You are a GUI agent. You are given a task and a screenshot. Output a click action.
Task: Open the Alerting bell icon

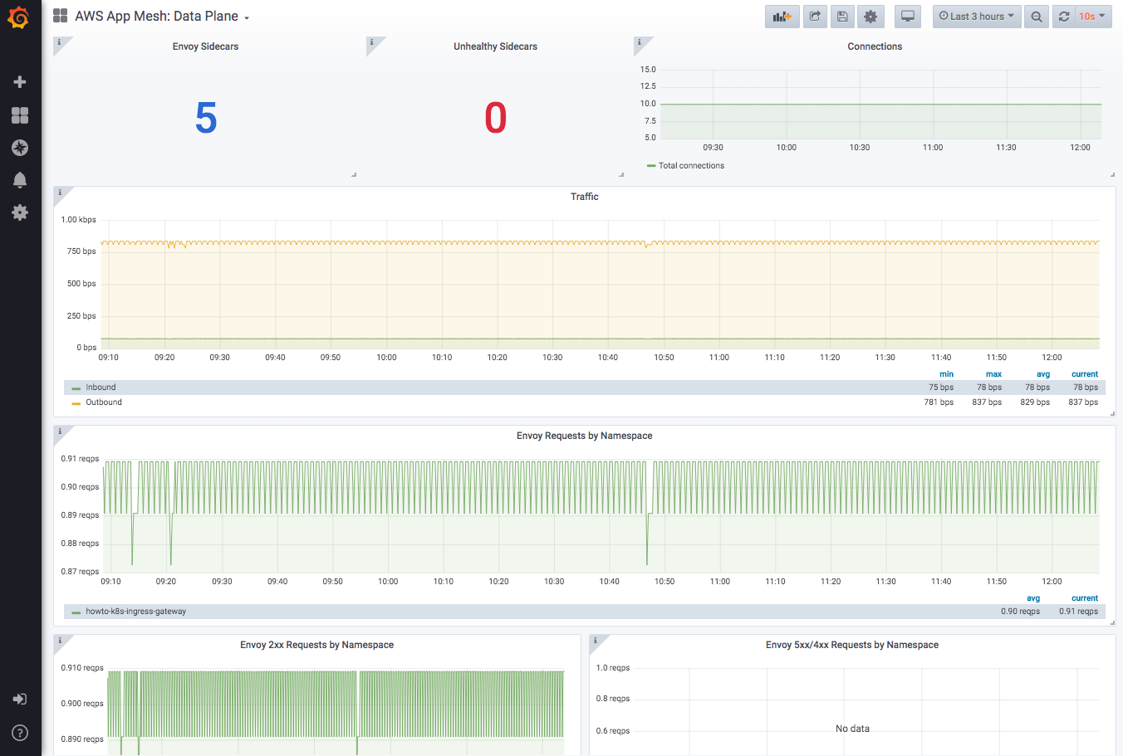pyautogui.click(x=20, y=180)
